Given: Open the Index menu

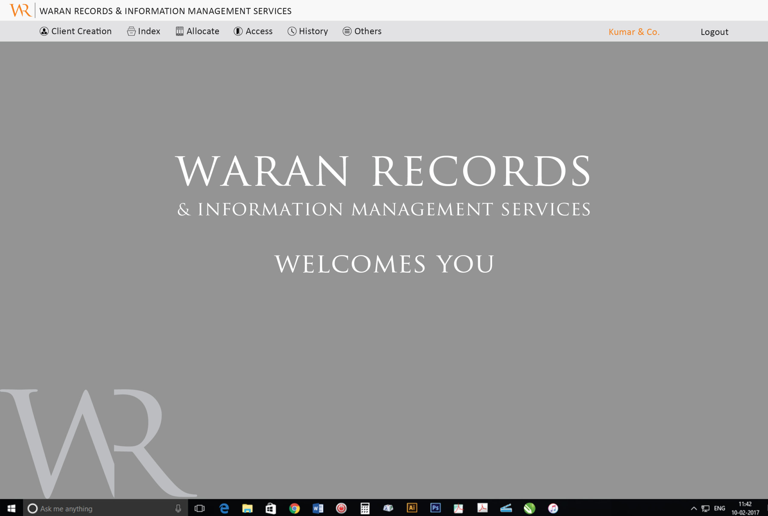Looking at the screenshot, I should (144, 31).
